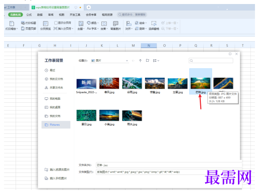The image size is (261, 193).
Task: Select the 谷雨.jpg thumbnail
Action: [x=132, y=83]
